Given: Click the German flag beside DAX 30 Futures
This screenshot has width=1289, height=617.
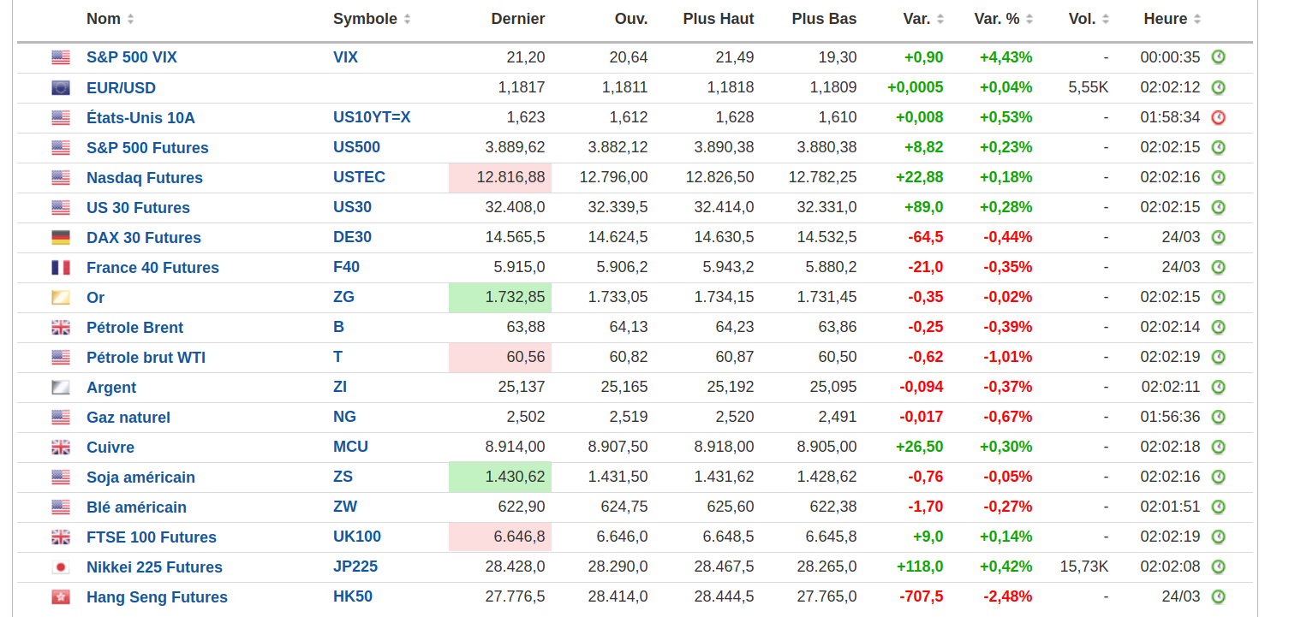Looking at the screenshot, I should click(61, 238).
